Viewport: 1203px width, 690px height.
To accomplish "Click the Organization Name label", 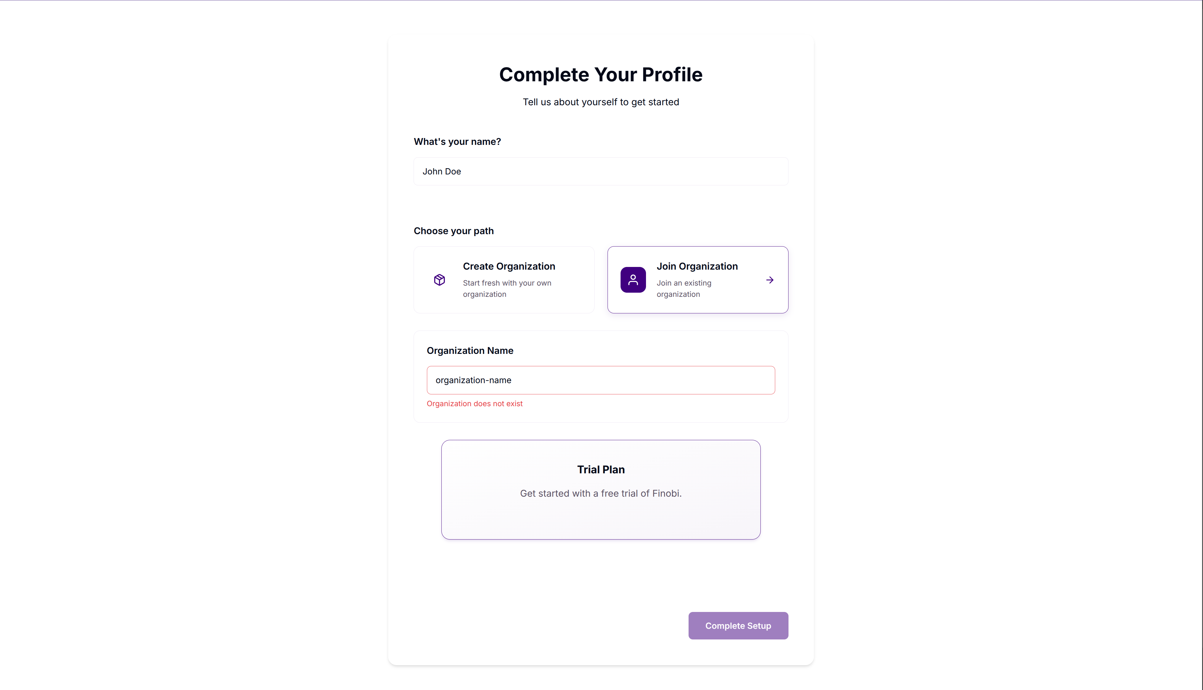I will tap(469, 351).
